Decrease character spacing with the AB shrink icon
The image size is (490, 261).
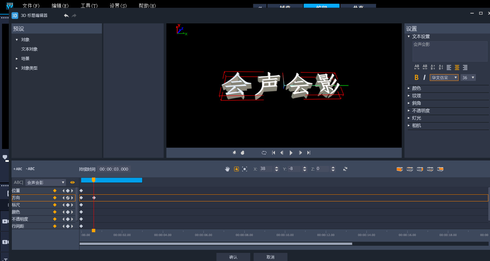coord(425,67)
